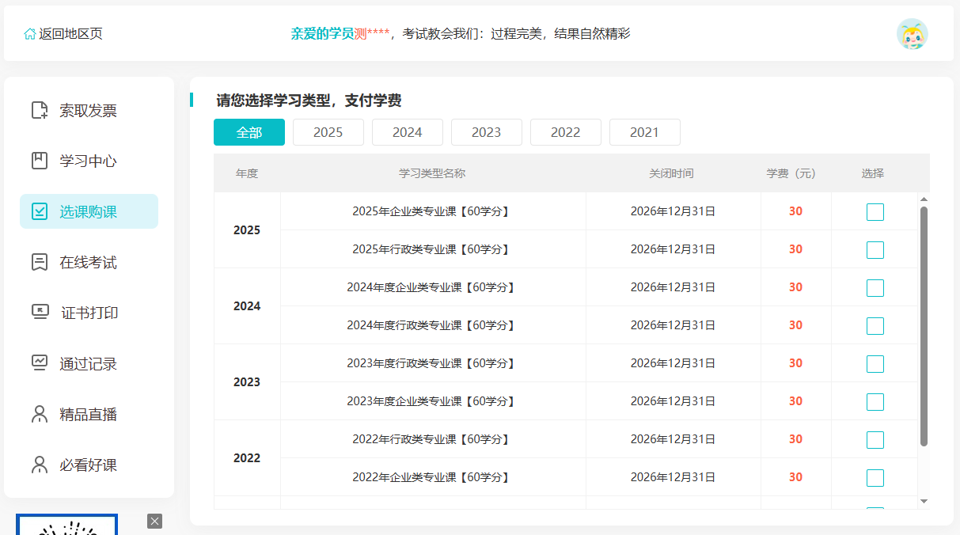Click the 必看好课 person icon
Screen dimensions: 960x535
pyautogui.click(x=39, y=465)
